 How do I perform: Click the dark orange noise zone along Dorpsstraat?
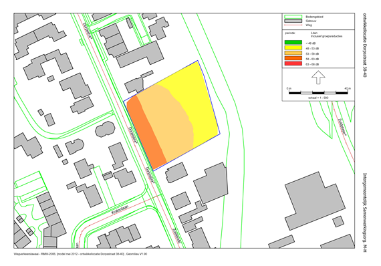click(146, 131)
